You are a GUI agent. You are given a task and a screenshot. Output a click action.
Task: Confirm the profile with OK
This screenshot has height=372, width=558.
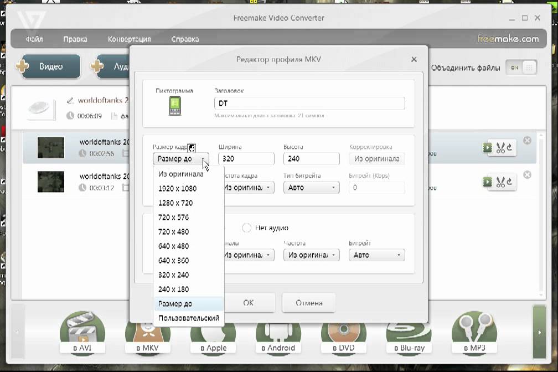pos(249,303)
